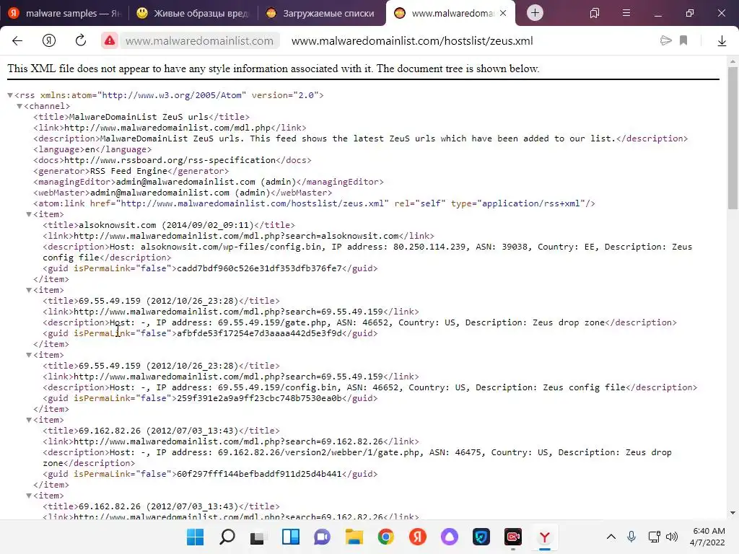Open Alice assistant purple icon
This screenshot has width=739, height=554.
449,537
